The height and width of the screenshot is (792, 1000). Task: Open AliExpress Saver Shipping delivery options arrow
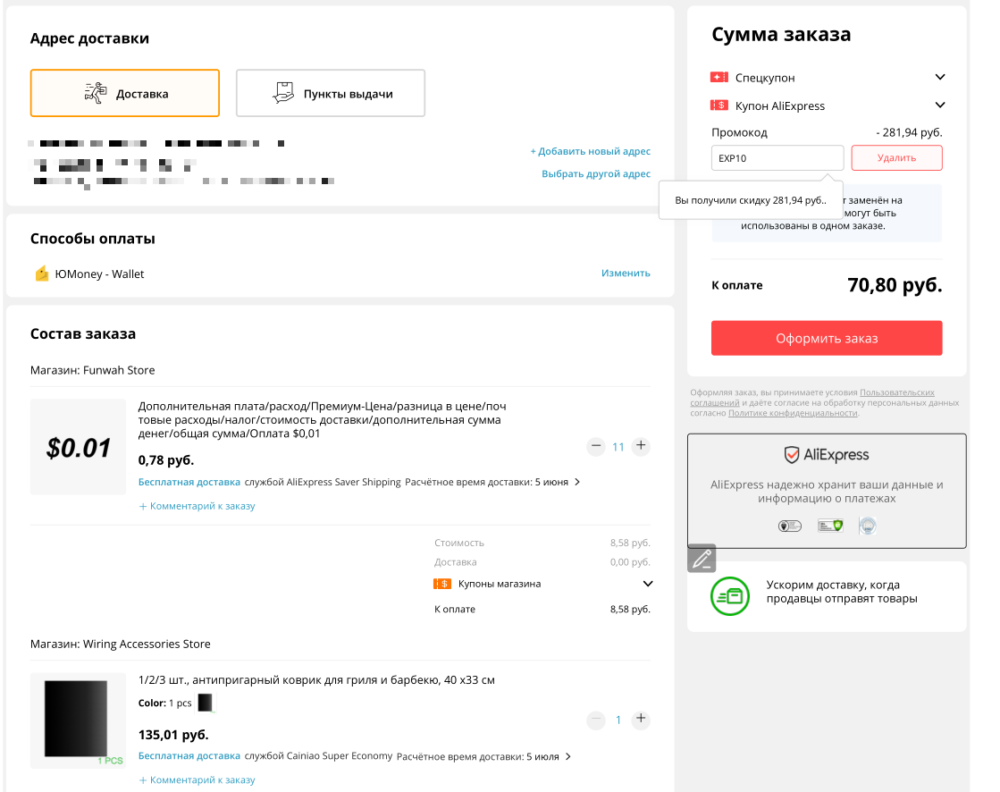577,482
